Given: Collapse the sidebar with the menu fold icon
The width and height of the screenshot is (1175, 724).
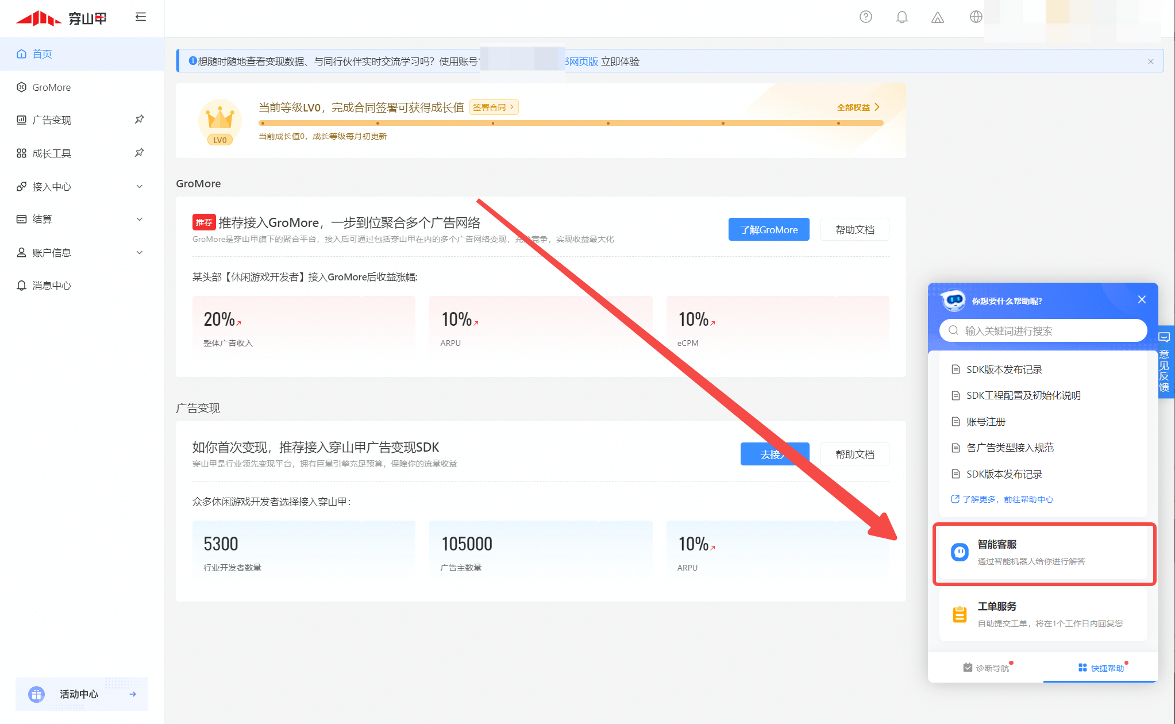Looking at the screenshot, I should [140, 17].
